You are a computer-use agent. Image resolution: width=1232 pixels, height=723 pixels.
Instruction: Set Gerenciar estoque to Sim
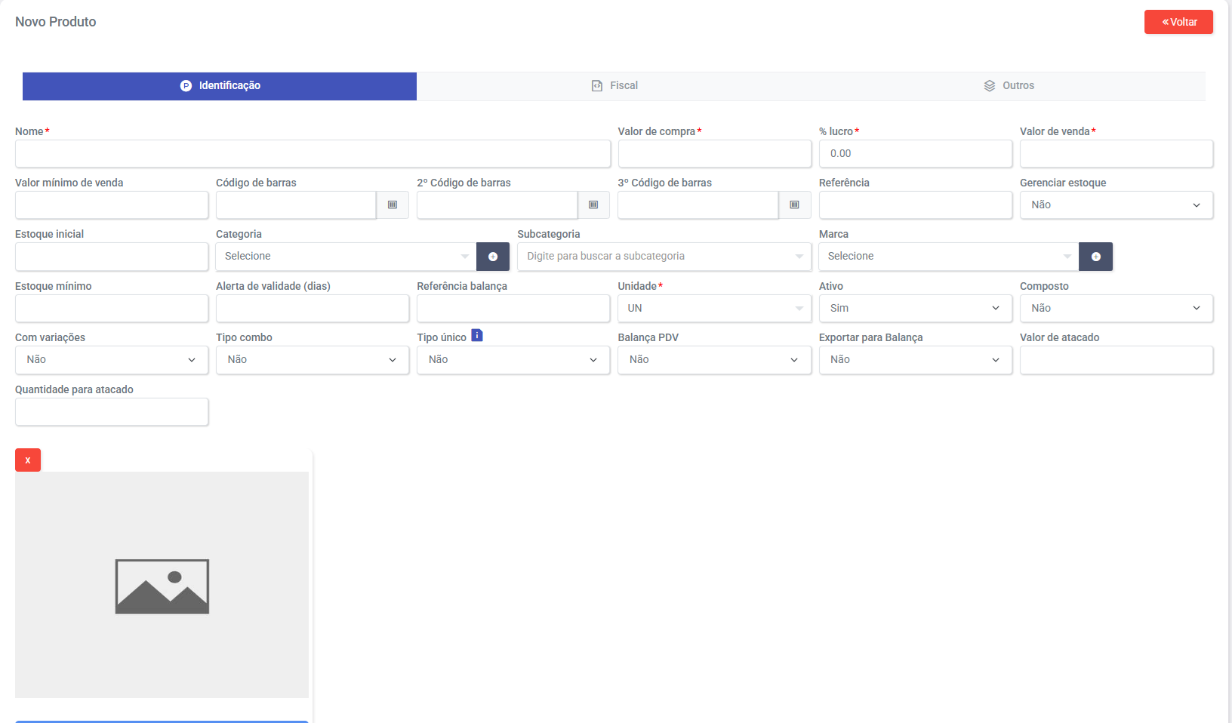pos(1116,205)
